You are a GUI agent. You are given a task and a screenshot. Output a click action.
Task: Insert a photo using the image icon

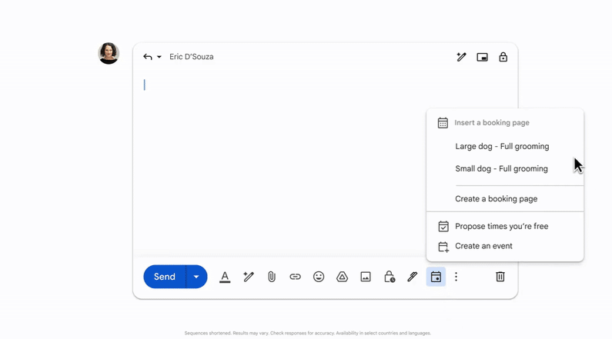[x=366, y=277]
